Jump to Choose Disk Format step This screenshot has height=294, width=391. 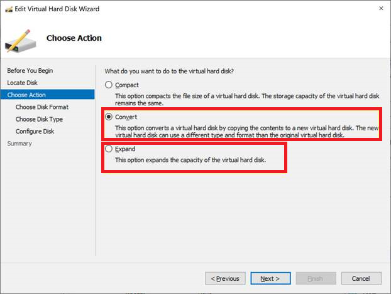pos(42,107)
